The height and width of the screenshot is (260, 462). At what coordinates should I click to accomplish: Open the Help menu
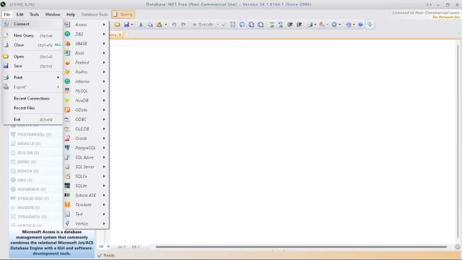71,14
